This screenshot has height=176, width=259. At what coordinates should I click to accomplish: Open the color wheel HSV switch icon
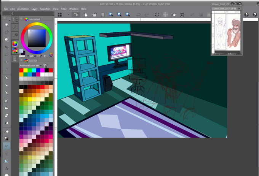coord(51,55)
